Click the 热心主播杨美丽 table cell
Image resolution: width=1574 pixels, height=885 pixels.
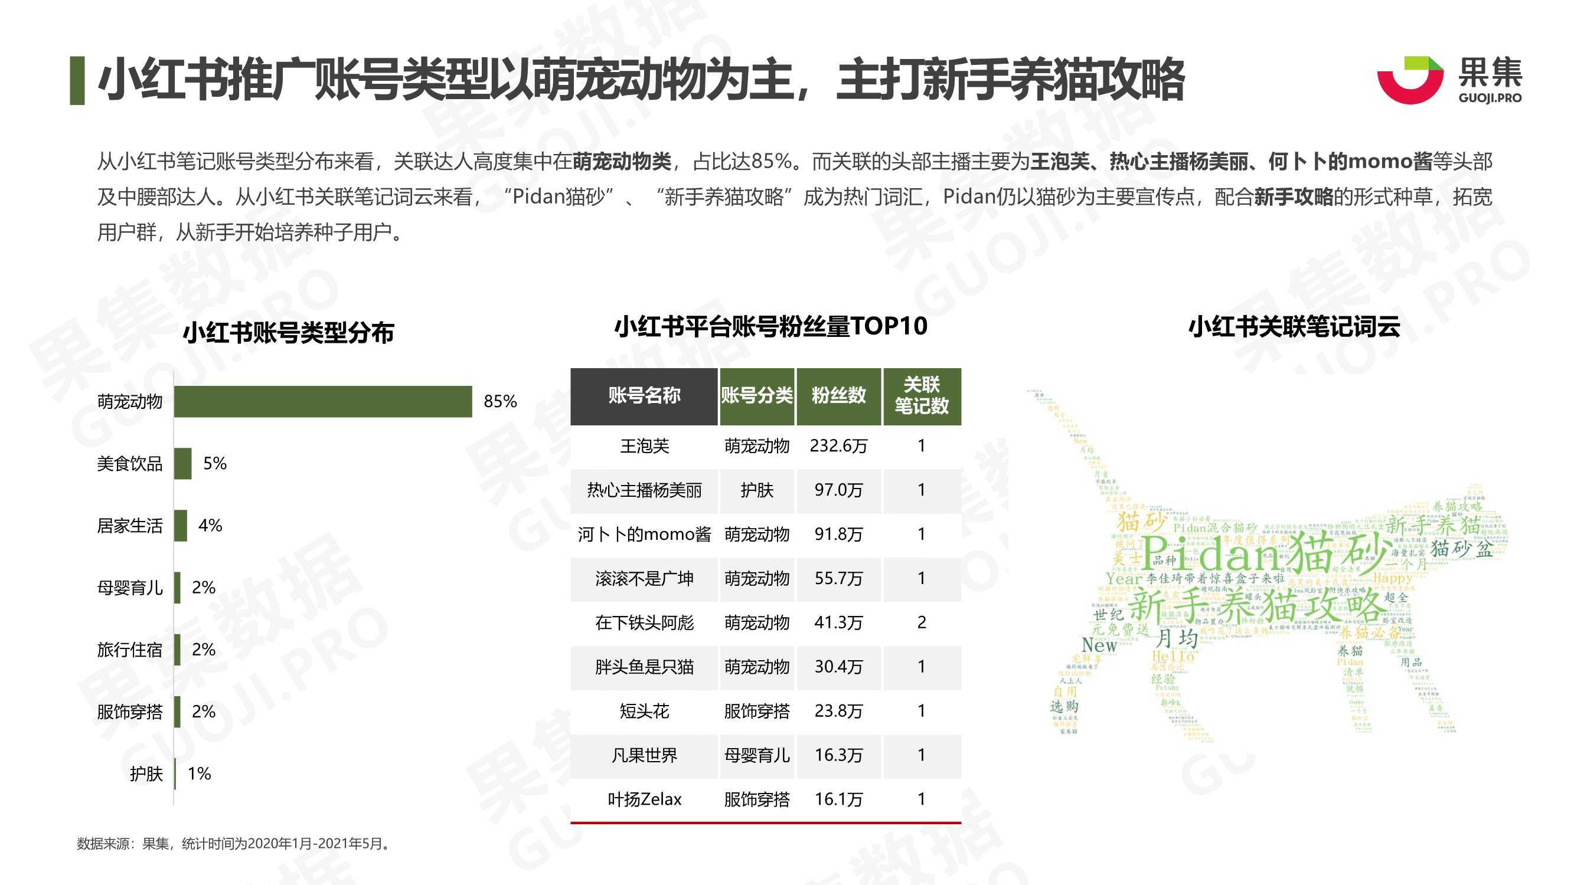click(645, 490)
